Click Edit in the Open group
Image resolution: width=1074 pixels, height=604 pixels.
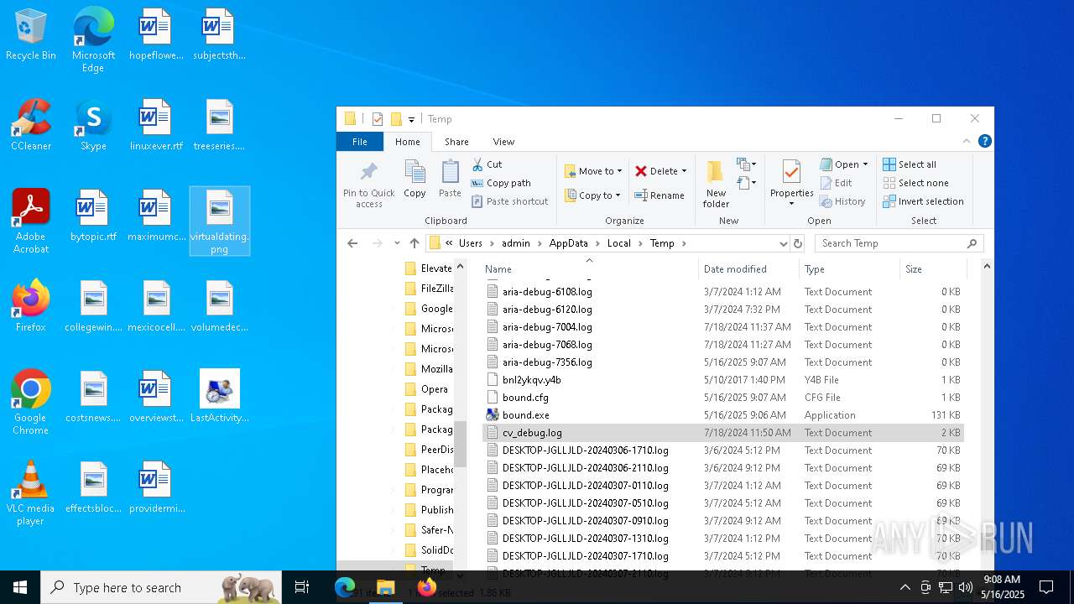(836, 183)
